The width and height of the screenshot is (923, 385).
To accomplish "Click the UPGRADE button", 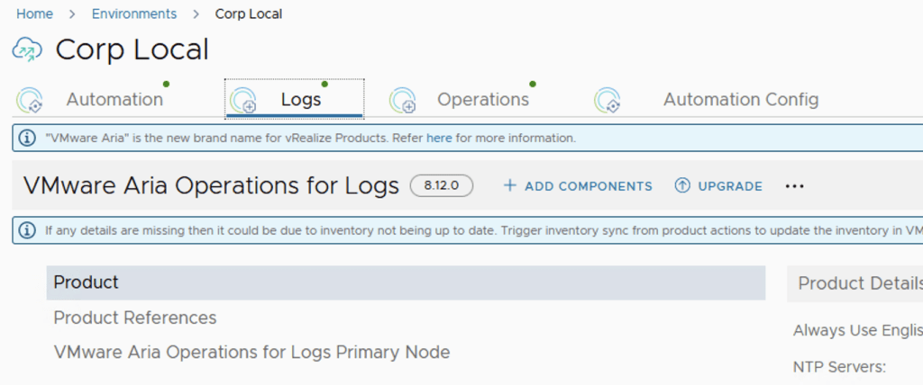I will coord(718,186).
